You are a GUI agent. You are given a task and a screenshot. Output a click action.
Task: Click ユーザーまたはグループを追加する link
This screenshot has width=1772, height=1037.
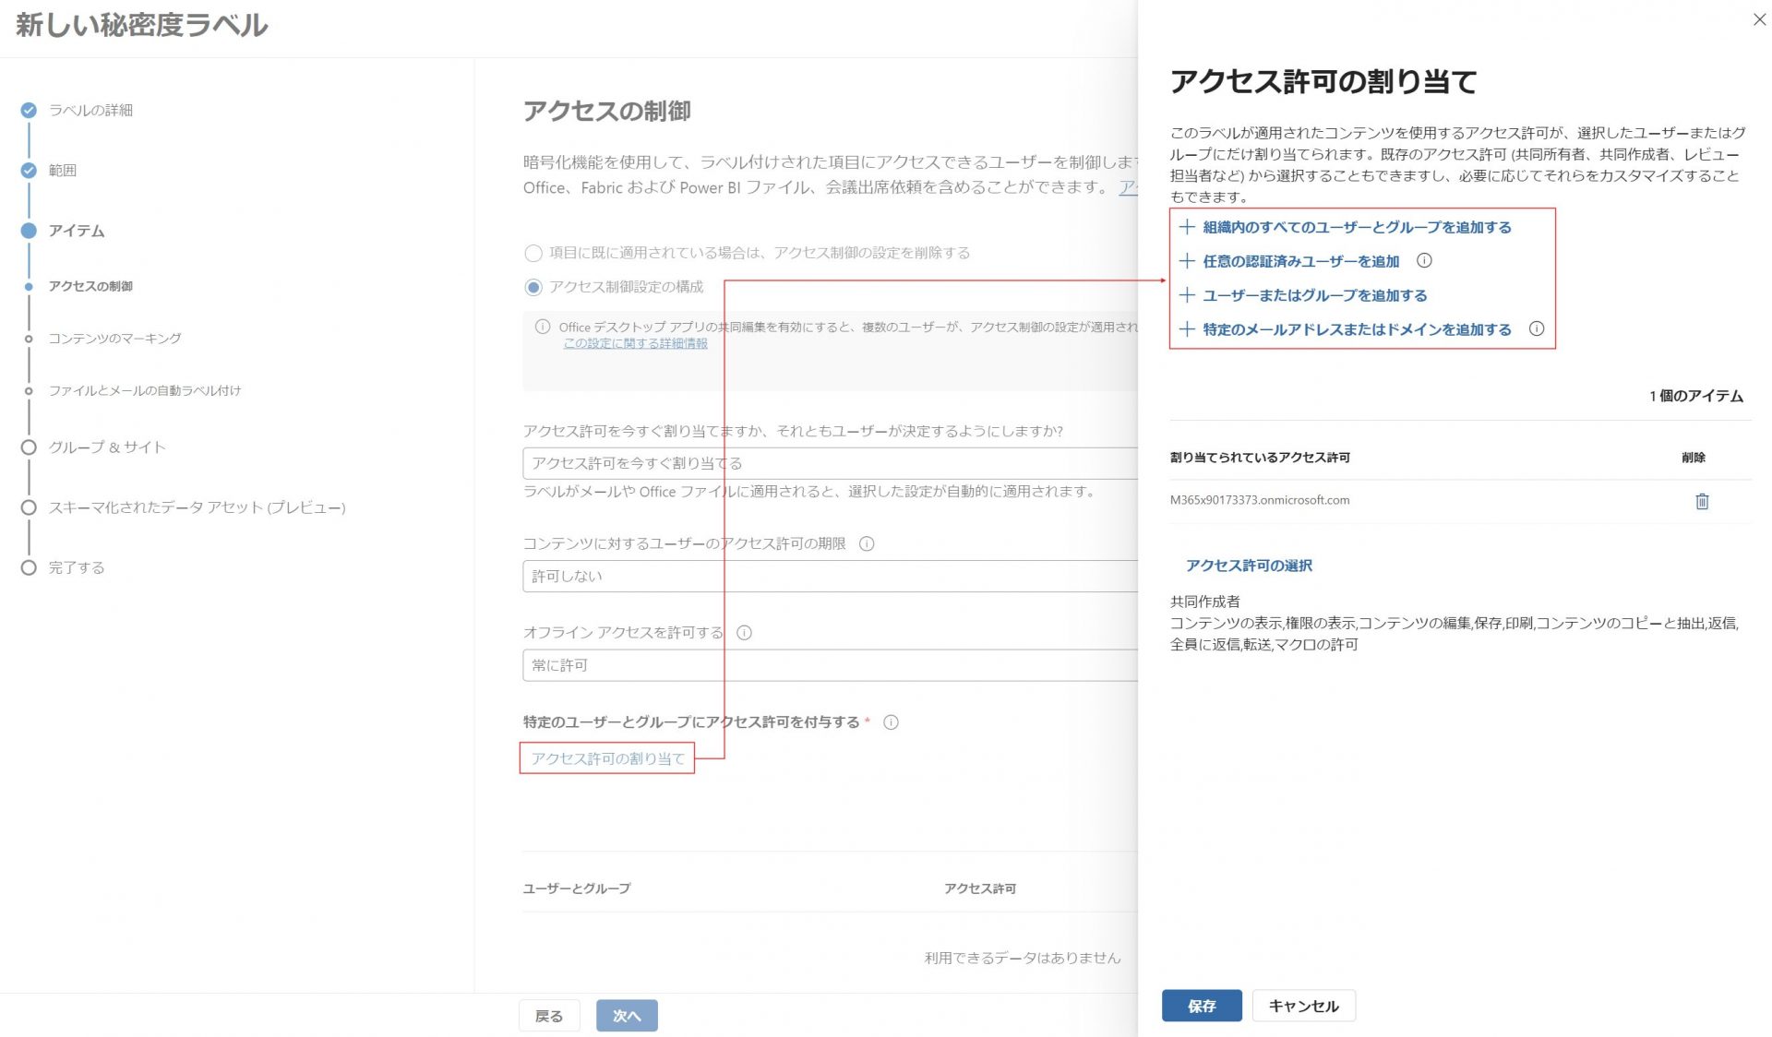[x=1314, y=295]
